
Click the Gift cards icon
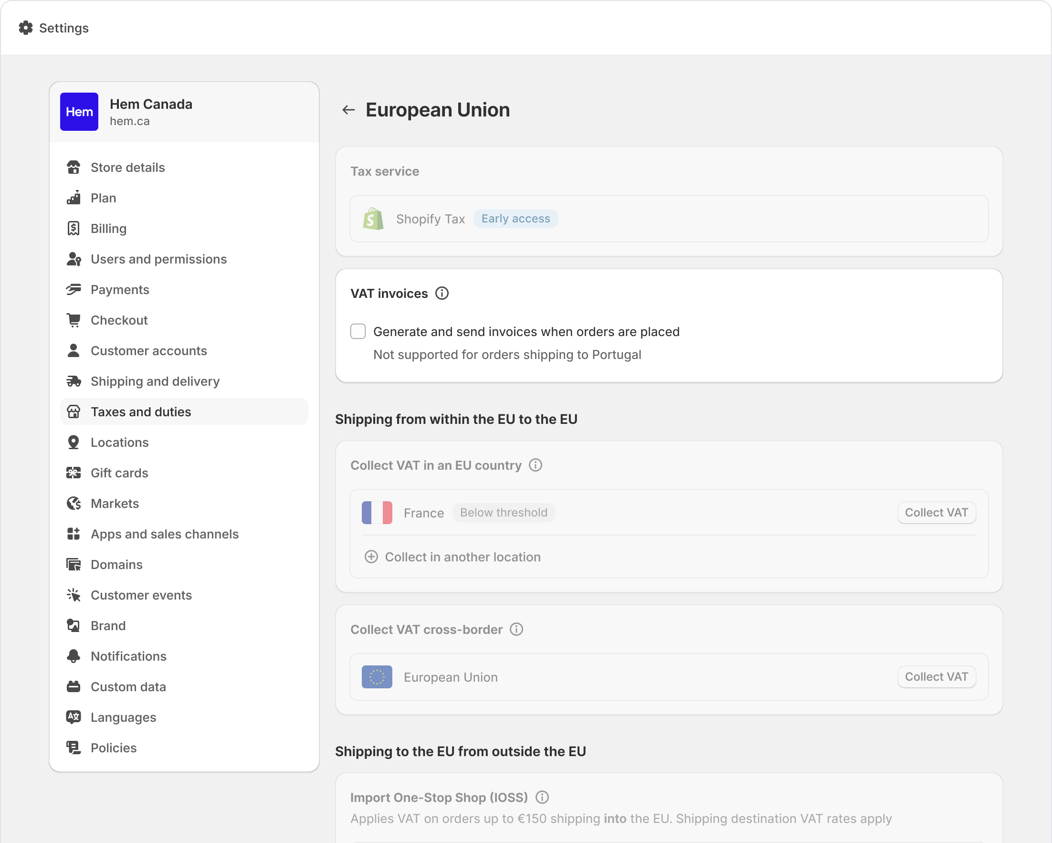(x=74, y=473)
